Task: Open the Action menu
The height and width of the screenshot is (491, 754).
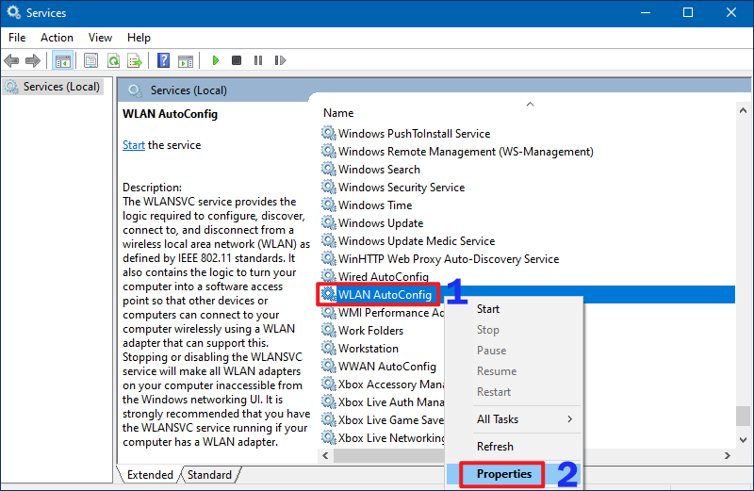Action: tap(57, 38)
